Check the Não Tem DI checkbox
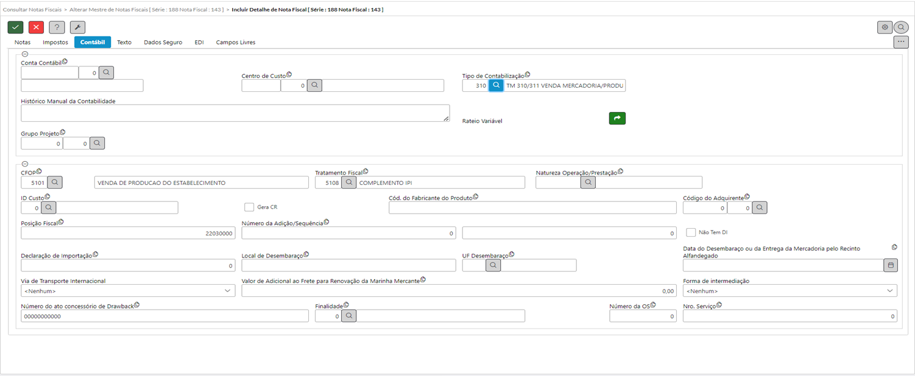 pos(691,232)
